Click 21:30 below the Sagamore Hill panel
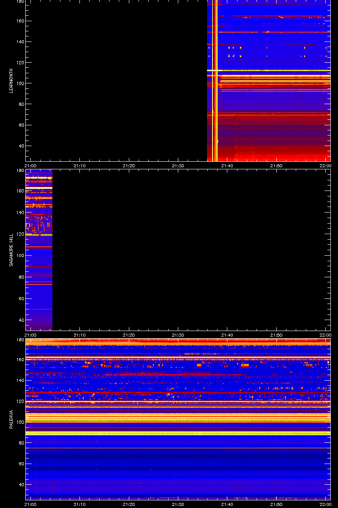Viewport: 338px width, 508px height. 178,335
